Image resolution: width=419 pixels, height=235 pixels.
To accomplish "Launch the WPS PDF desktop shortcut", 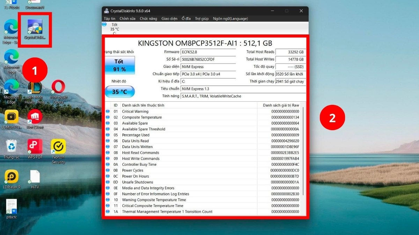I will coord(35,149).
